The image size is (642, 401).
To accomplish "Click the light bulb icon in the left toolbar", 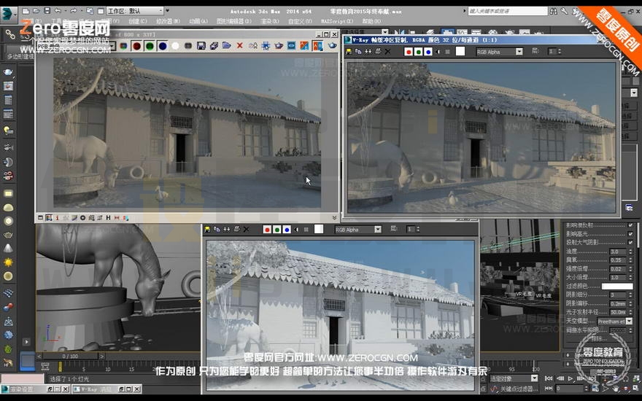I will [x=8, y=131].
